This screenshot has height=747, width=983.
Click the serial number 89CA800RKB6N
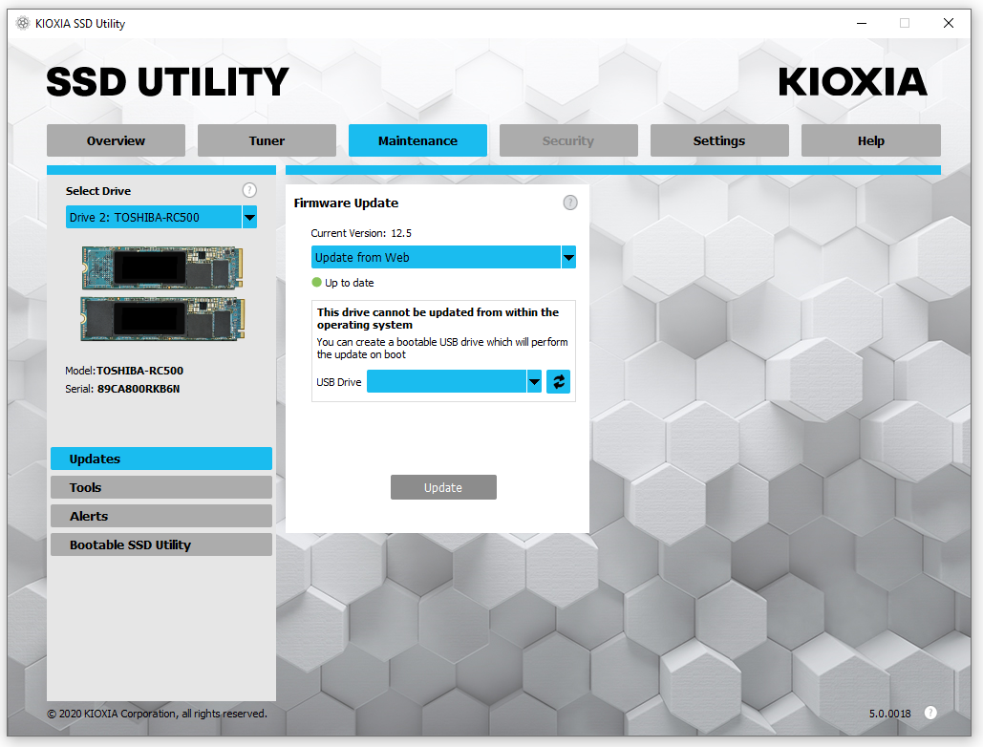139,389
